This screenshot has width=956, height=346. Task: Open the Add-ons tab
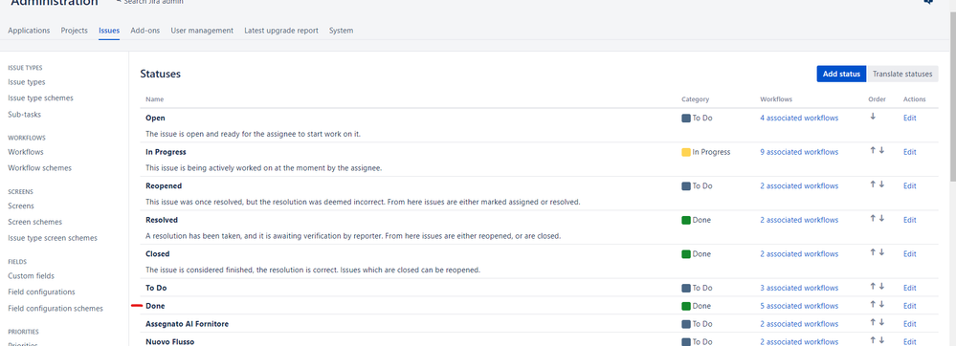click(x=145, y=31)
